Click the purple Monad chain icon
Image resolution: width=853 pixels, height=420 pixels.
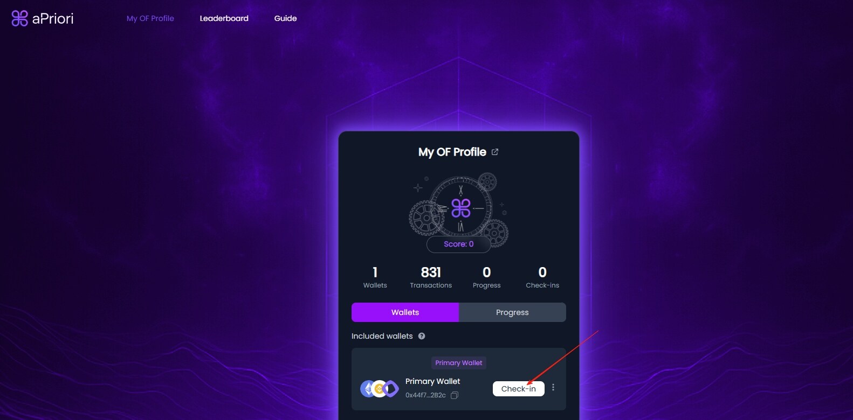click(391, 388)
